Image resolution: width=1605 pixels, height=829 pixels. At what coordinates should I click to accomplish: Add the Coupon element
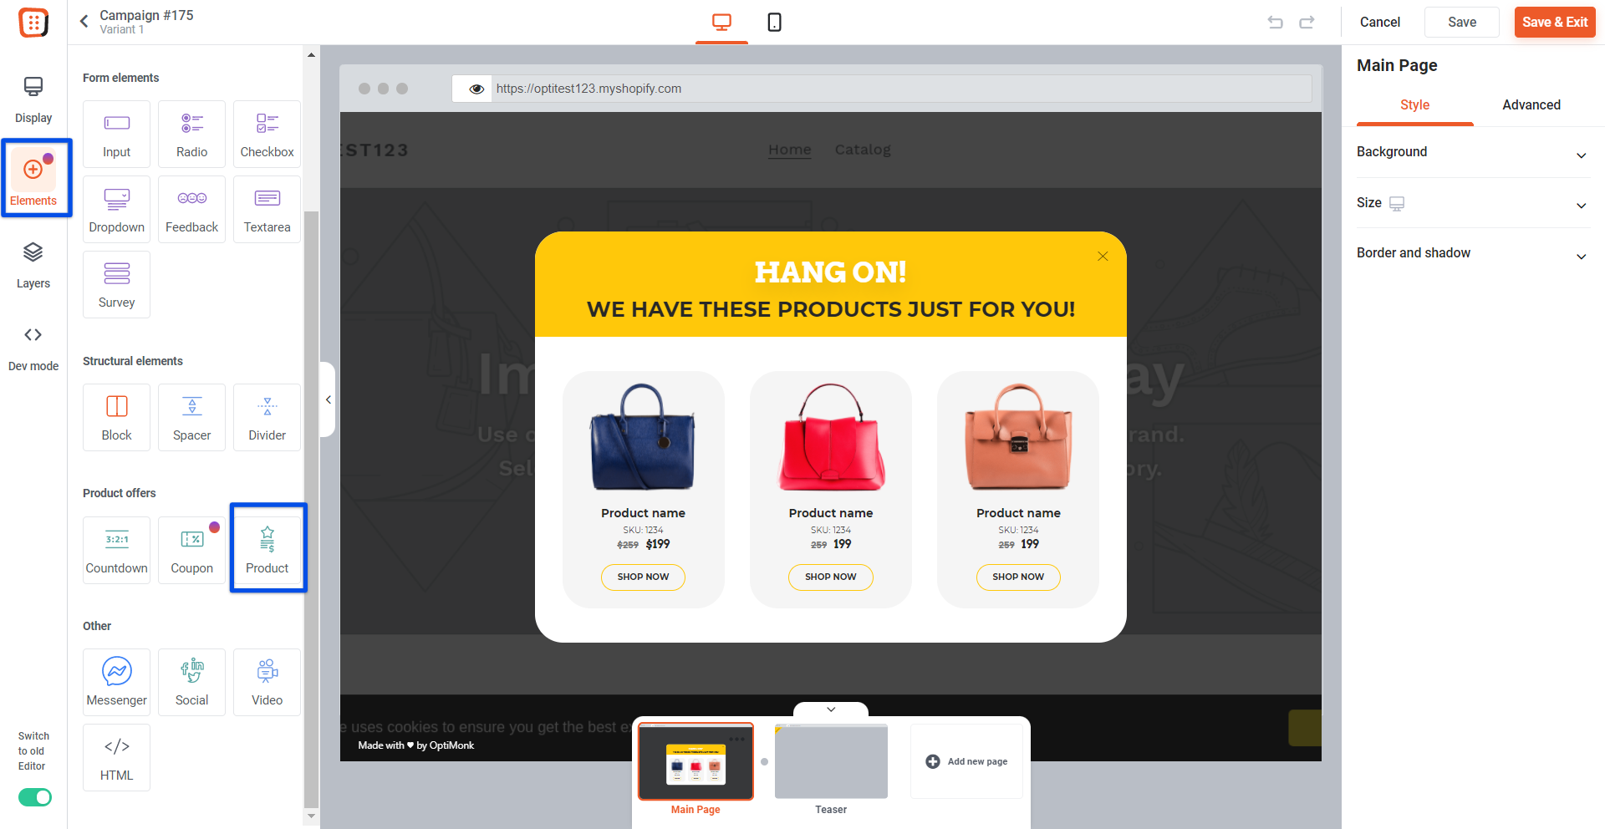click(x=191, y=550)
